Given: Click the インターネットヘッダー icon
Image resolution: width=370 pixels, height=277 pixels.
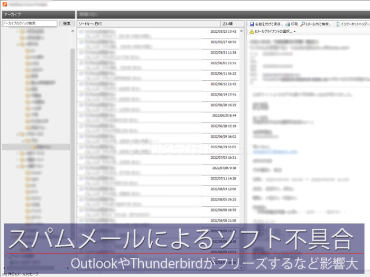Looking at the screenshot, I should point(338,24).
